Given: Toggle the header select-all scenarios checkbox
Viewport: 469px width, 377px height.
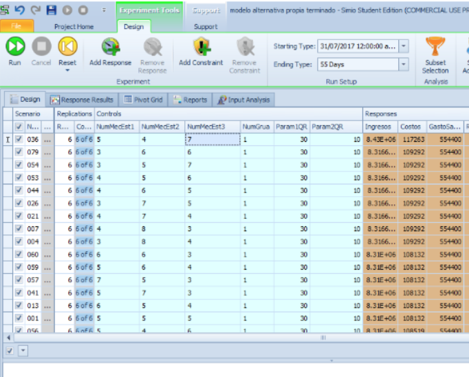Looking at the screenshot, I should [x=19, y=127].
